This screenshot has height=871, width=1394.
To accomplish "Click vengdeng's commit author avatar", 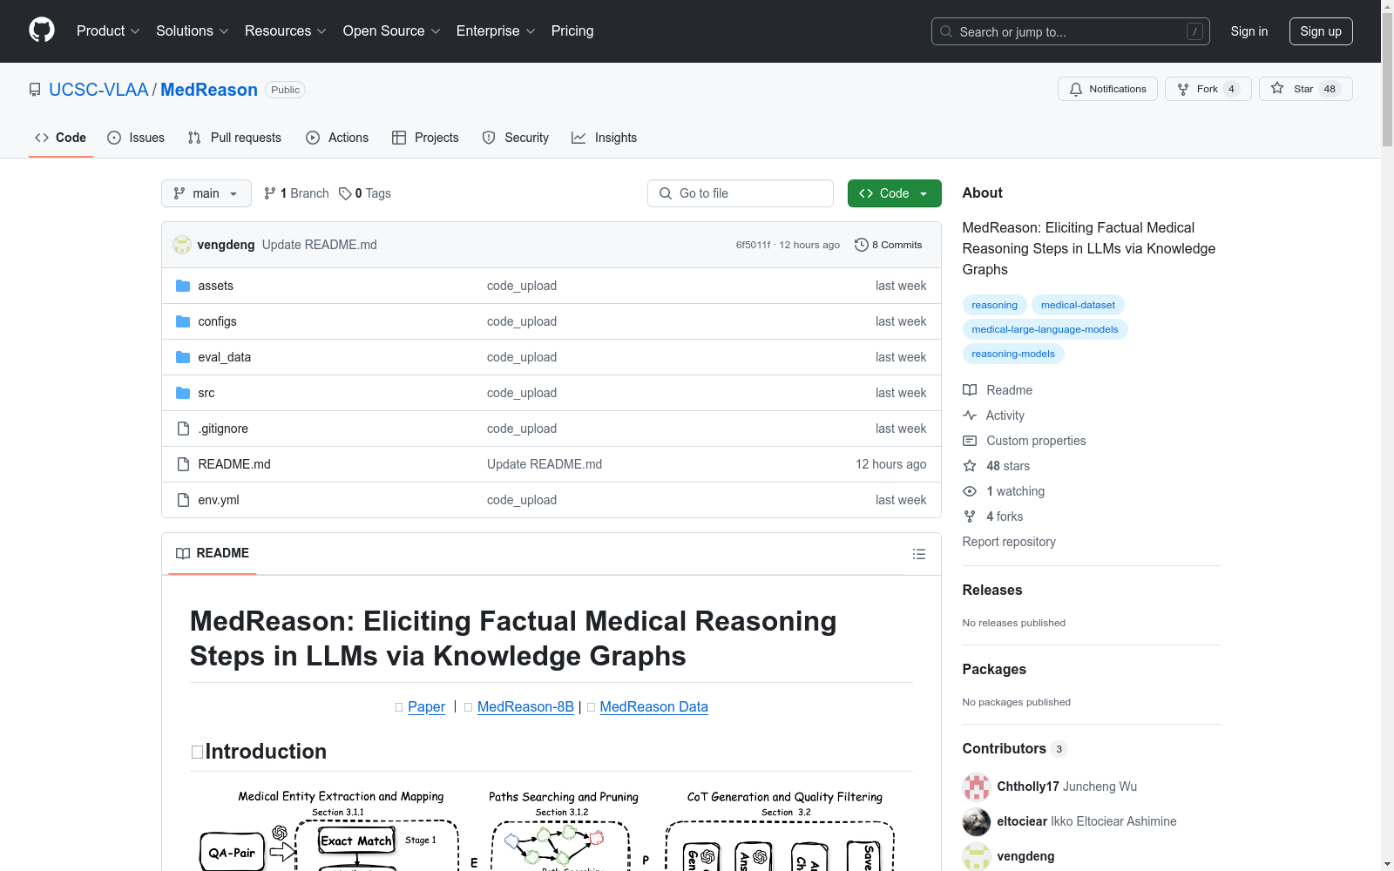I will click(182, 245).
